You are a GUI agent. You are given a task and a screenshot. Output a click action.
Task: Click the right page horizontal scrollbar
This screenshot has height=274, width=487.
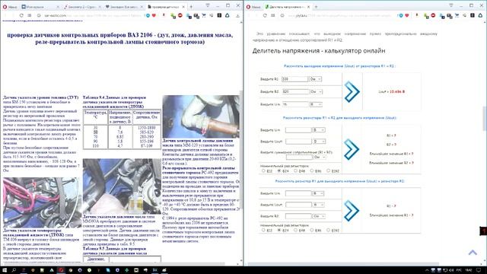(343, 264)
